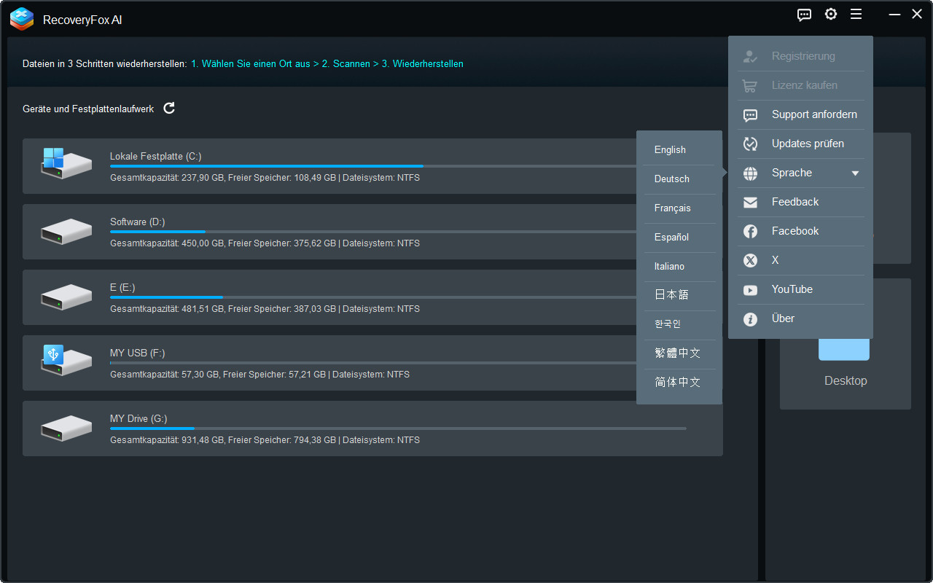The image size is (933, 583).
Task: Select English language
Action: pos(679,149)
